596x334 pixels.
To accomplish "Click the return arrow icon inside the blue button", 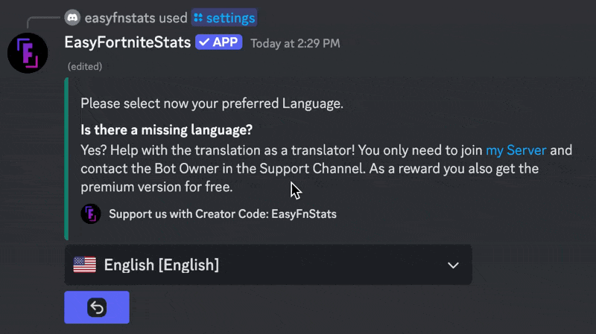I will [97, 307].
